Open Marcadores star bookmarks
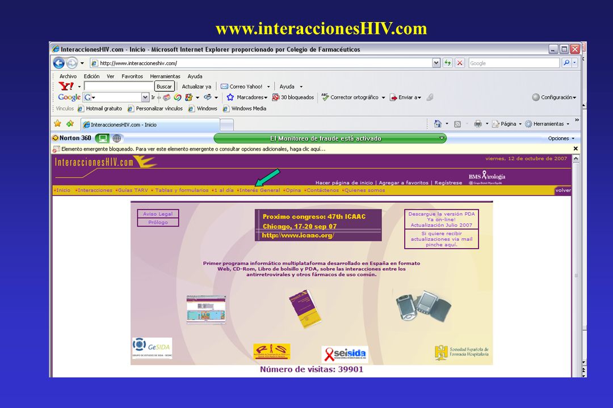This screenshot has width=613, height=408. [246, 97]
